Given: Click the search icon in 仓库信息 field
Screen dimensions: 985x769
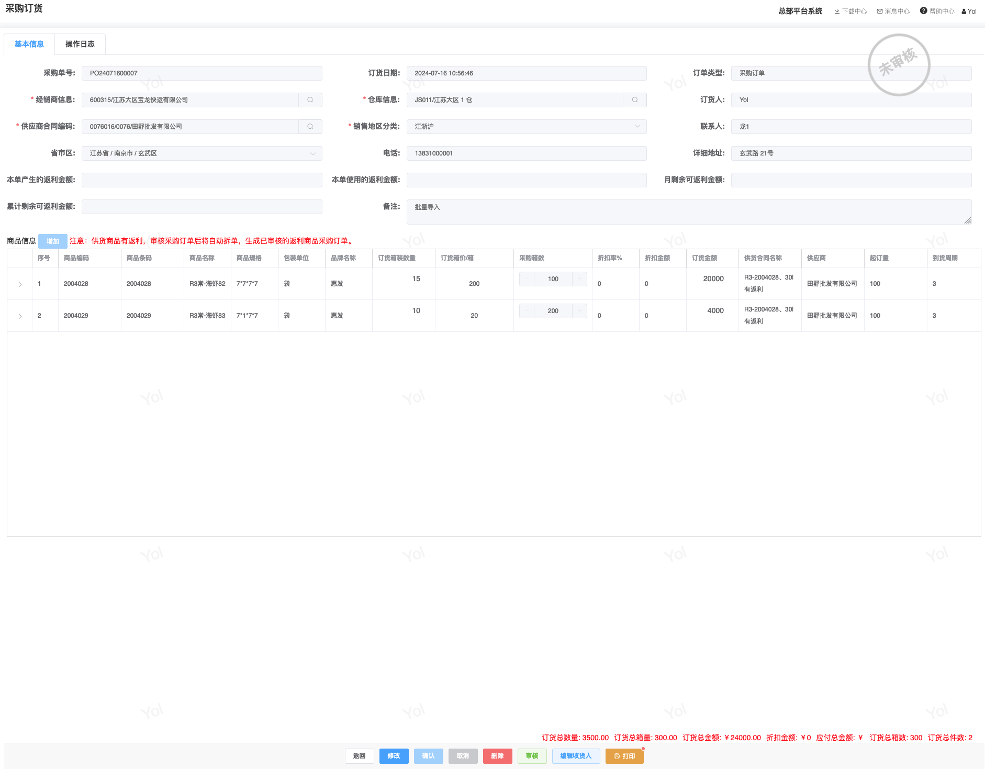Looking at the screenshot, I should click(x=635, y=100).
